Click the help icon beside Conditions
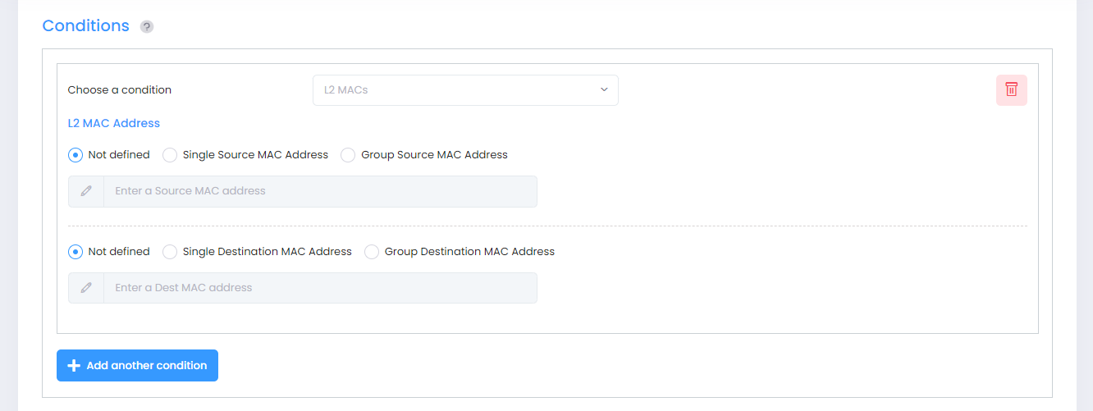This screenshot has width=1093, height=411. [x=147, y=27]
